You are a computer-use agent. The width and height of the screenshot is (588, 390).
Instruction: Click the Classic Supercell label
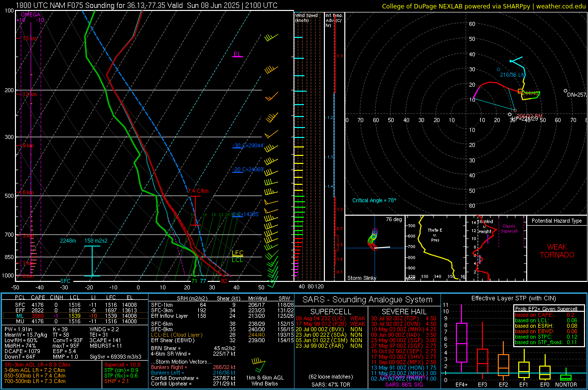coord(509,229)
